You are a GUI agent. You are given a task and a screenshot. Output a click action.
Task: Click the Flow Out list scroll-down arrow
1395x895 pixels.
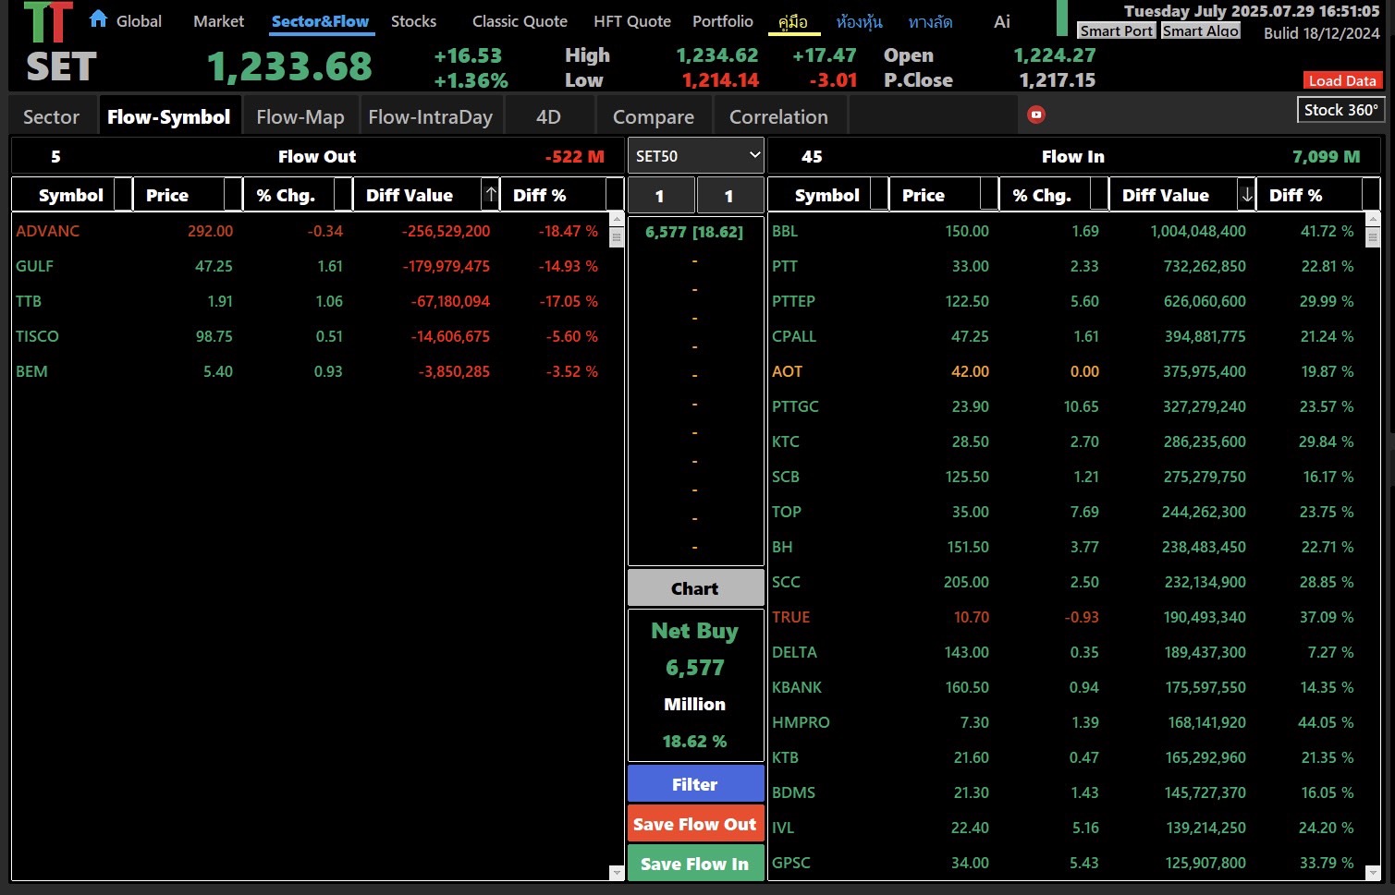pos(617,872)
